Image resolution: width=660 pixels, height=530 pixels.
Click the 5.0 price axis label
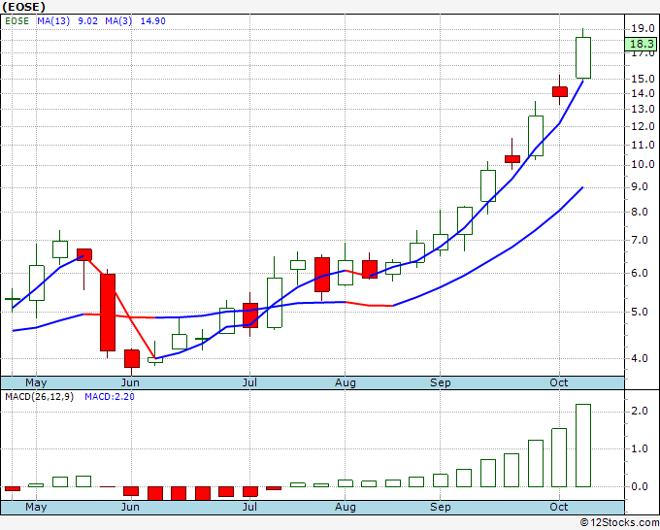tap(640, 312)
